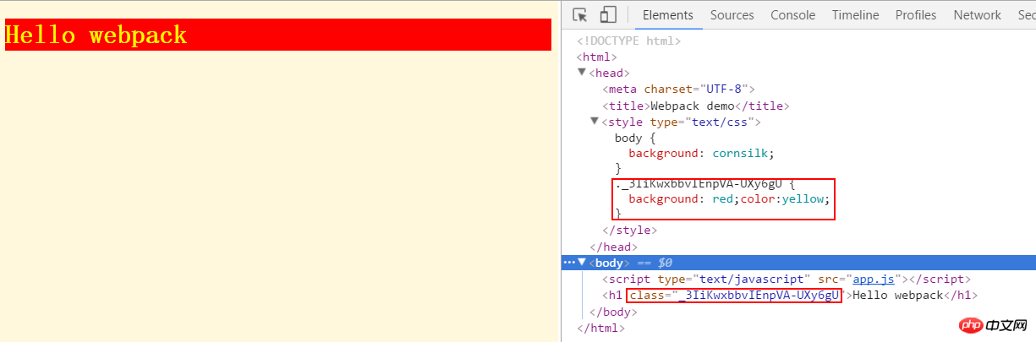This screenshot has width=1036, height=342.
Task: Switch to the Timeline tab
Action: (x=855, y=15)
